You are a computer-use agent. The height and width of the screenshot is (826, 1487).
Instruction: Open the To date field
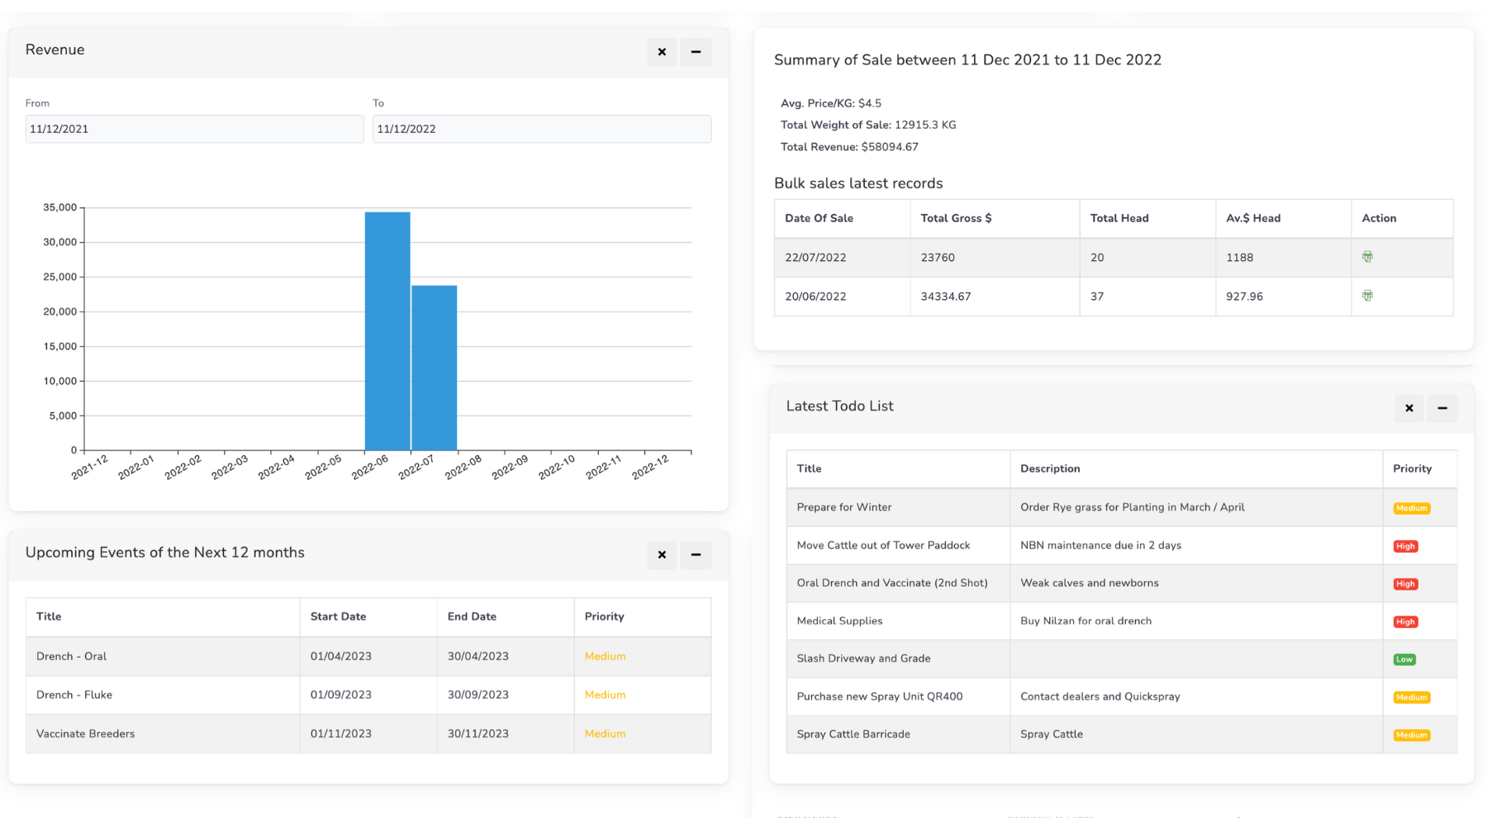pyautogui.click(x=541, y=129)
